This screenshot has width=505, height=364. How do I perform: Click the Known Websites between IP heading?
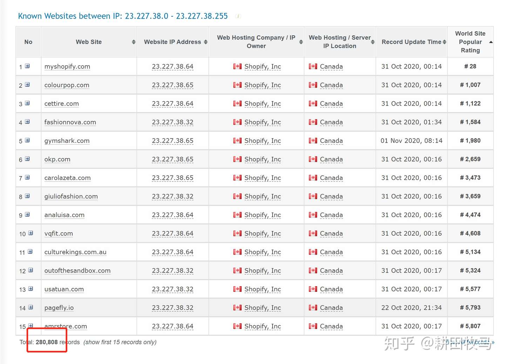point(123,16)
